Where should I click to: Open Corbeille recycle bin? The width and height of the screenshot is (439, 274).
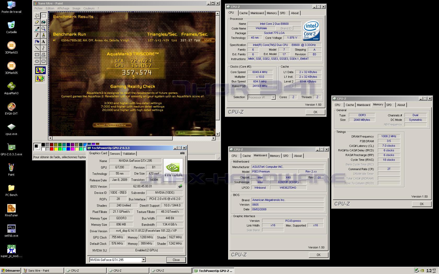[11, 27]
